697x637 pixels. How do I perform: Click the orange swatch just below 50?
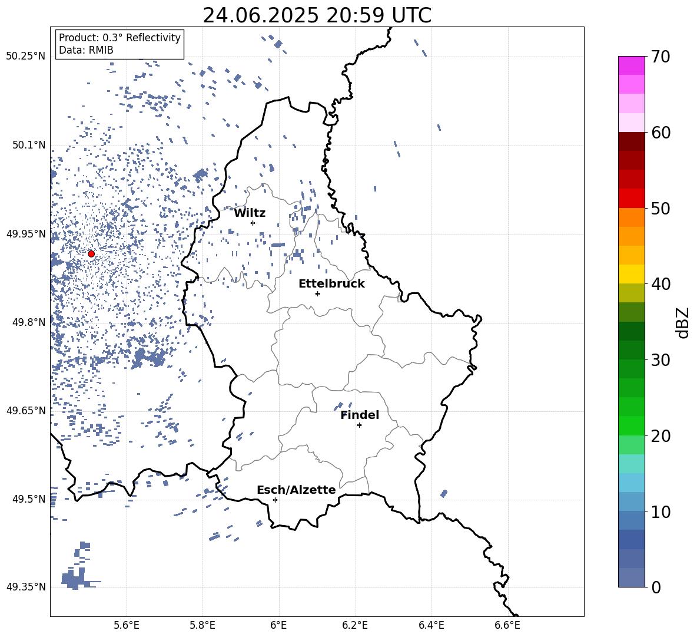pos(632,217)
